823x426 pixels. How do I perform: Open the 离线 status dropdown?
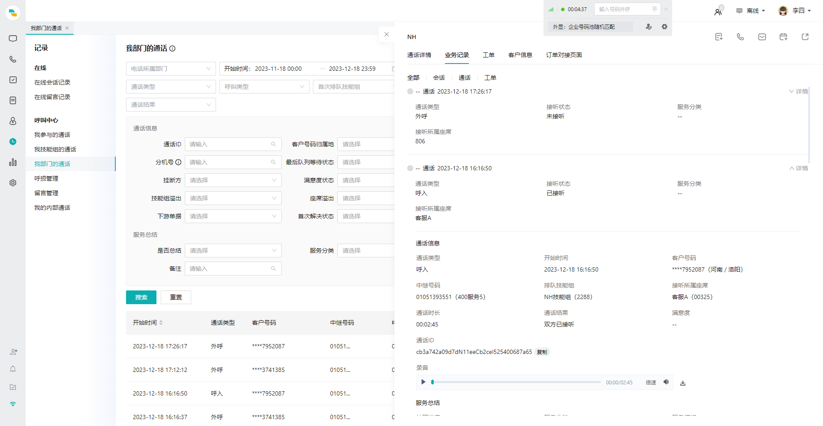[x=751, y=11]
